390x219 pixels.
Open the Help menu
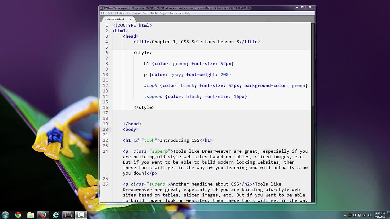click(x=188, y=13)
